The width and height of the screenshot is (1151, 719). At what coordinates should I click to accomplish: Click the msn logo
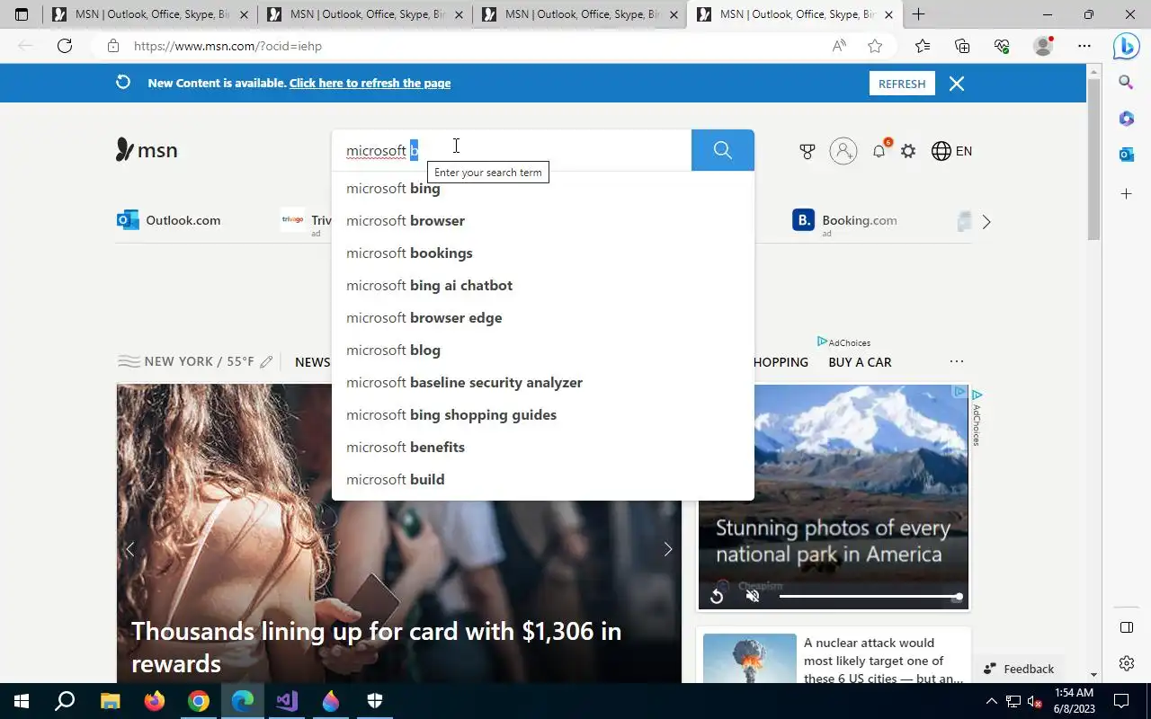tap(147, 150)
